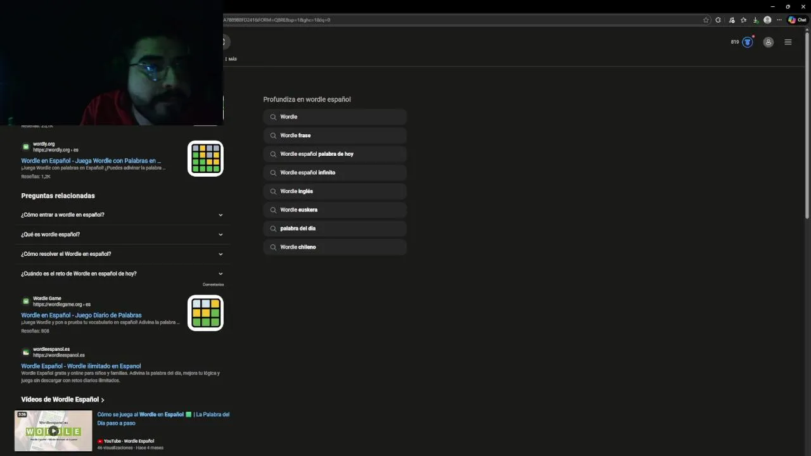Open the Bing hamburger menu
The width and height of the screenshot is (811, 456).
pyautogui.click(x=788, y=42)
